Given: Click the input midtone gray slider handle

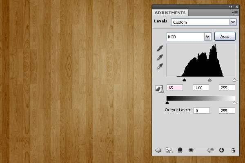Looking at the screenshot, I should 210,80.
